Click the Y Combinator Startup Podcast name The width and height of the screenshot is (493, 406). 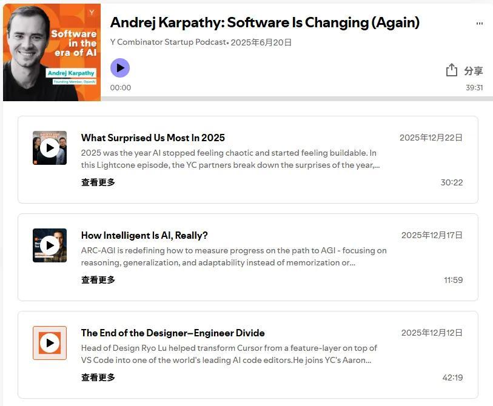point(167,42)
